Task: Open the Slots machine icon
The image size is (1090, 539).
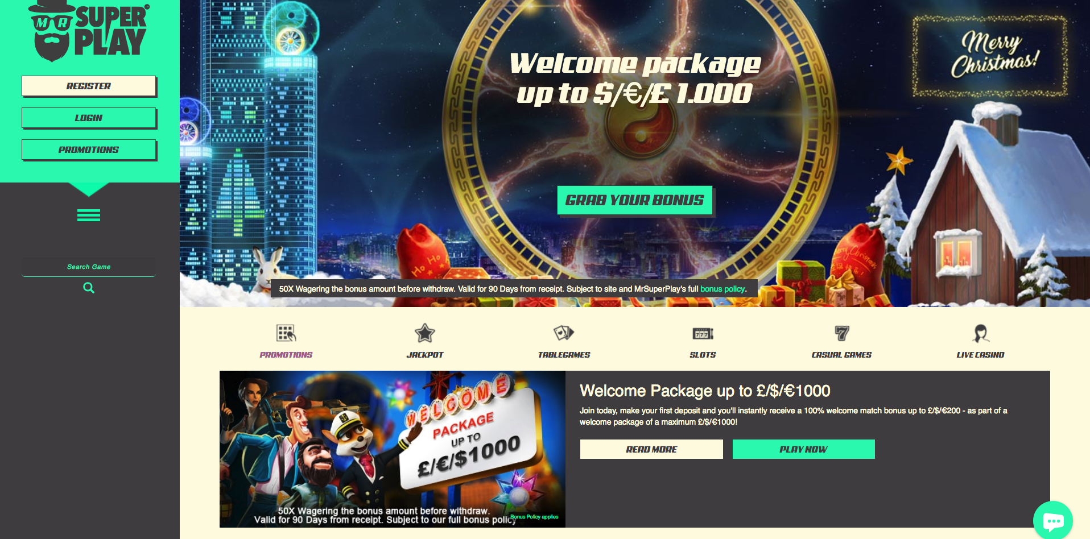Action: (703, 333)
